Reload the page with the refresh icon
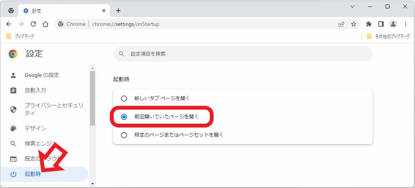Screen dimensions: 415x188 click(33, 24)
